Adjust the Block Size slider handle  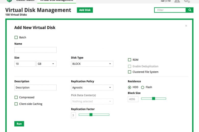pyautogui.click(x=154, y=98)
